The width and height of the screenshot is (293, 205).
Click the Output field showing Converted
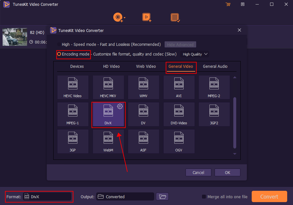tap(125, 197)
